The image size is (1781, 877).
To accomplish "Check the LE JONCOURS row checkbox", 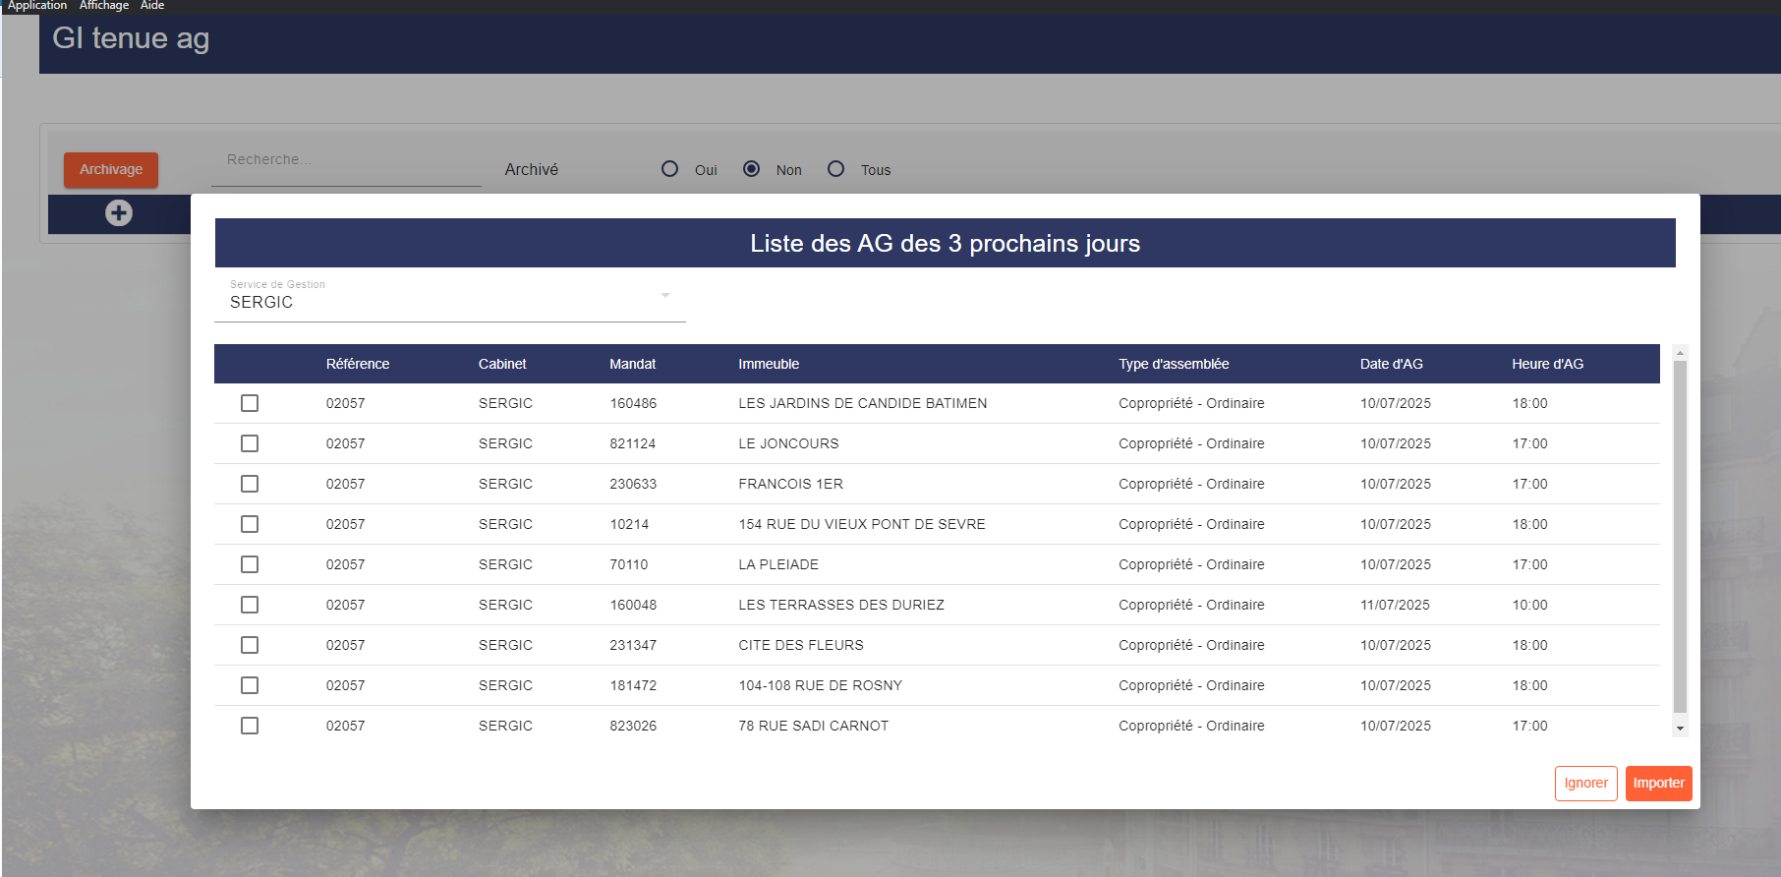I will (250, 443).
